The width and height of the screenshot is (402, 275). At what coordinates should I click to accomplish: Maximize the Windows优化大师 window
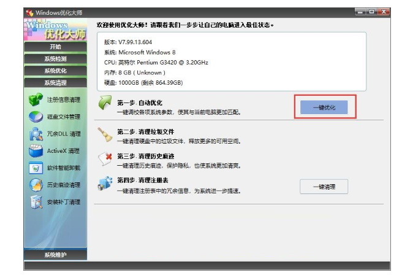point(371,12)
